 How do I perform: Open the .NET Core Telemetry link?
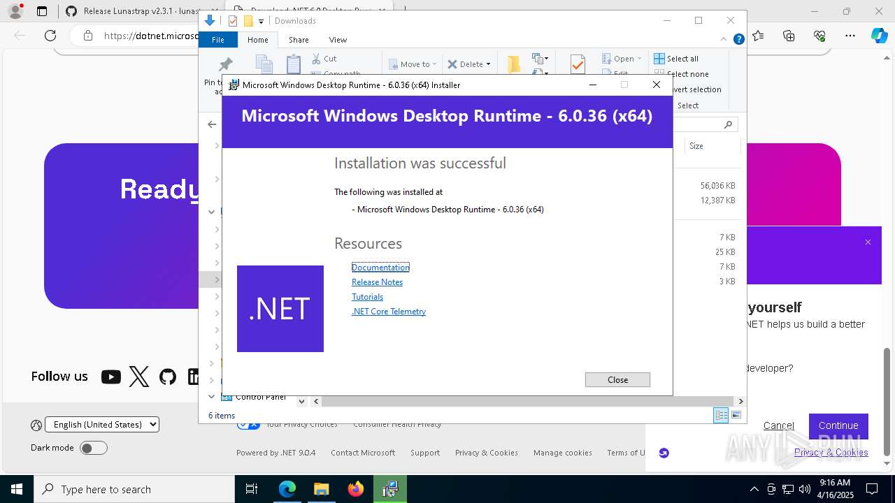[x=388, y=311]
